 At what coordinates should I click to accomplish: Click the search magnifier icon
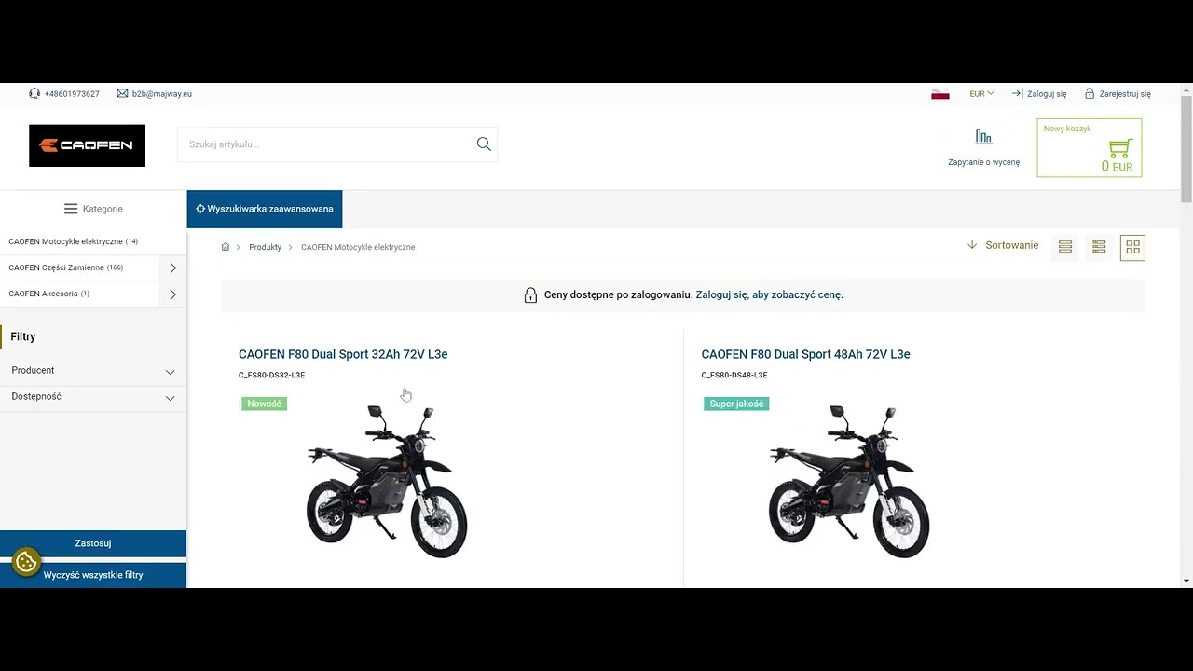[x=484, y=144]
